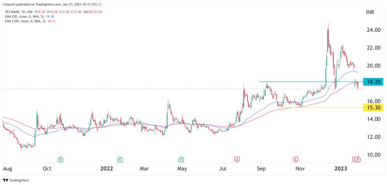Click the 12.00 price axis label
Image resolution: width=387 pixels, height=185 pixels.
tap(373, 137)
